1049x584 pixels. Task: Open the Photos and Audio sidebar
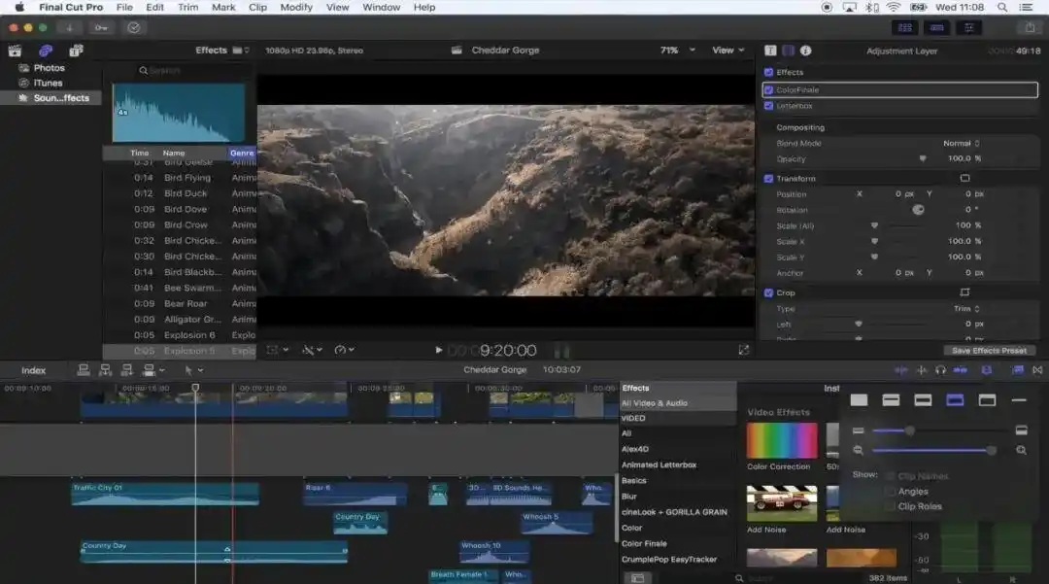pos(45,51)
